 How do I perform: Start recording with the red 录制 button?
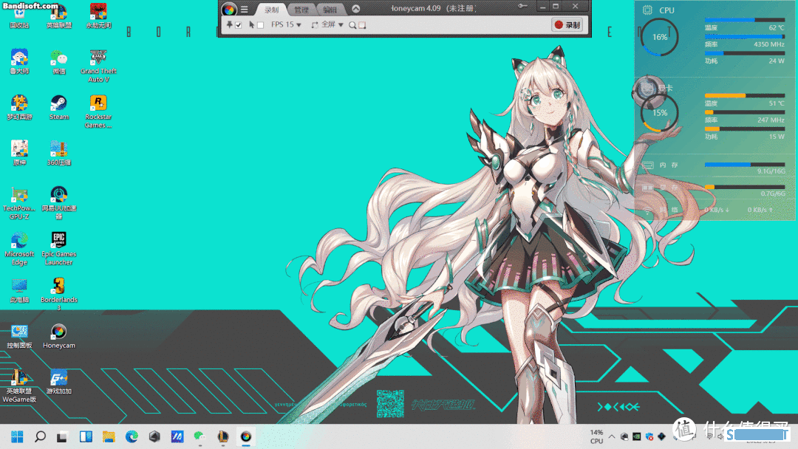[x=567, y=25]
